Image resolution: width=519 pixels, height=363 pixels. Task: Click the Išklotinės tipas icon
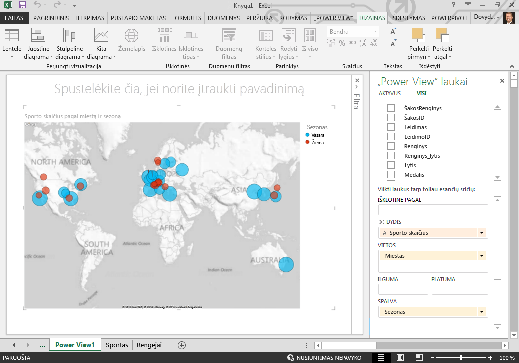click(191, 35)
